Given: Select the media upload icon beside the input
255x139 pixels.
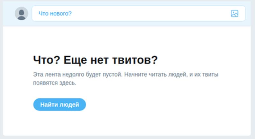Looking at the screenshot, I should [x=235, y=14].
